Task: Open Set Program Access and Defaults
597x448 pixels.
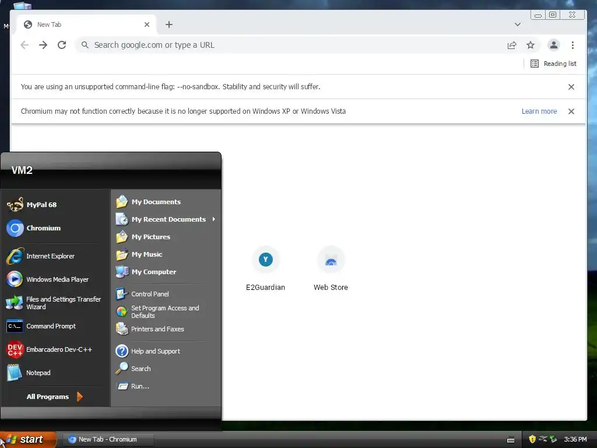Action: 166,311
